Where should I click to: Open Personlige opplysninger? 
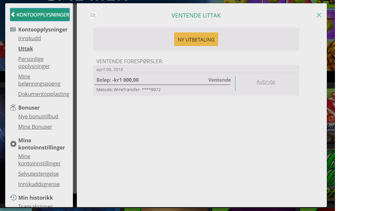[34, 63]
